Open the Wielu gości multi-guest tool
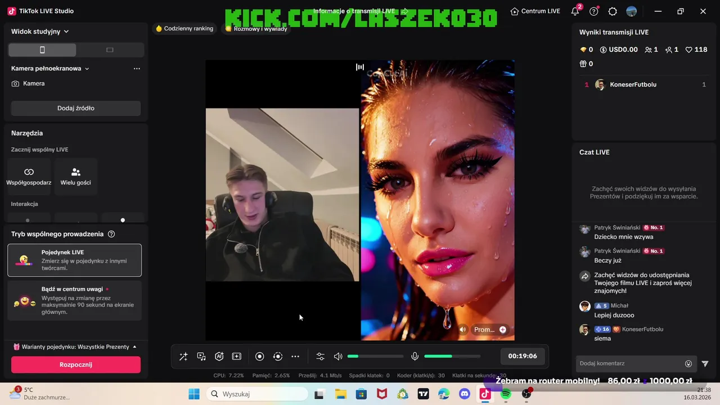The image size is (720, 405). click(x=76, y=177)
